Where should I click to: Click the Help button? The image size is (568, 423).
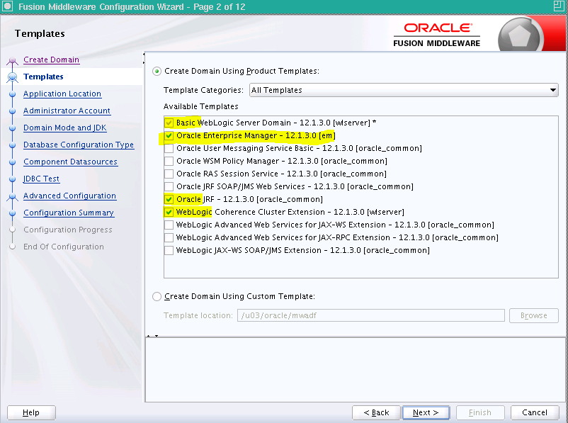click(x=31, y=412)
